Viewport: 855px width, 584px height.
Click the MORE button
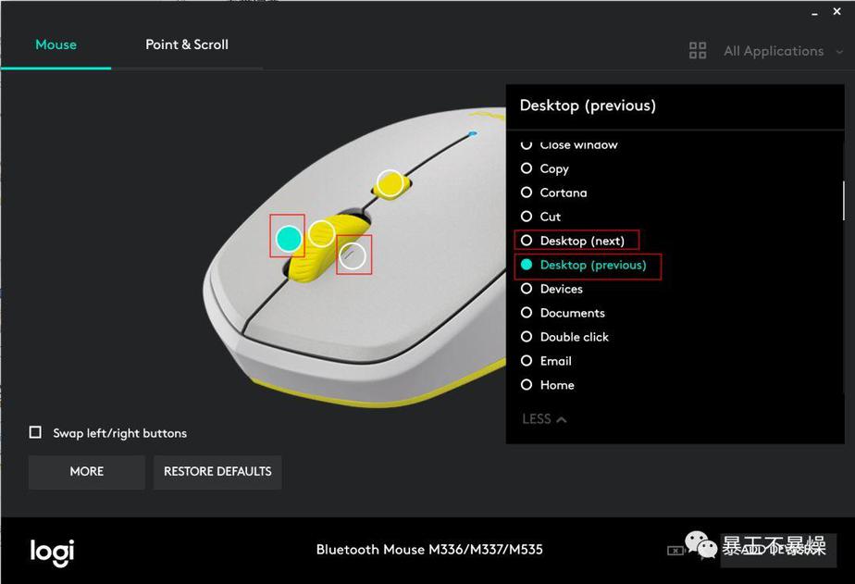(x=86, y=471)
